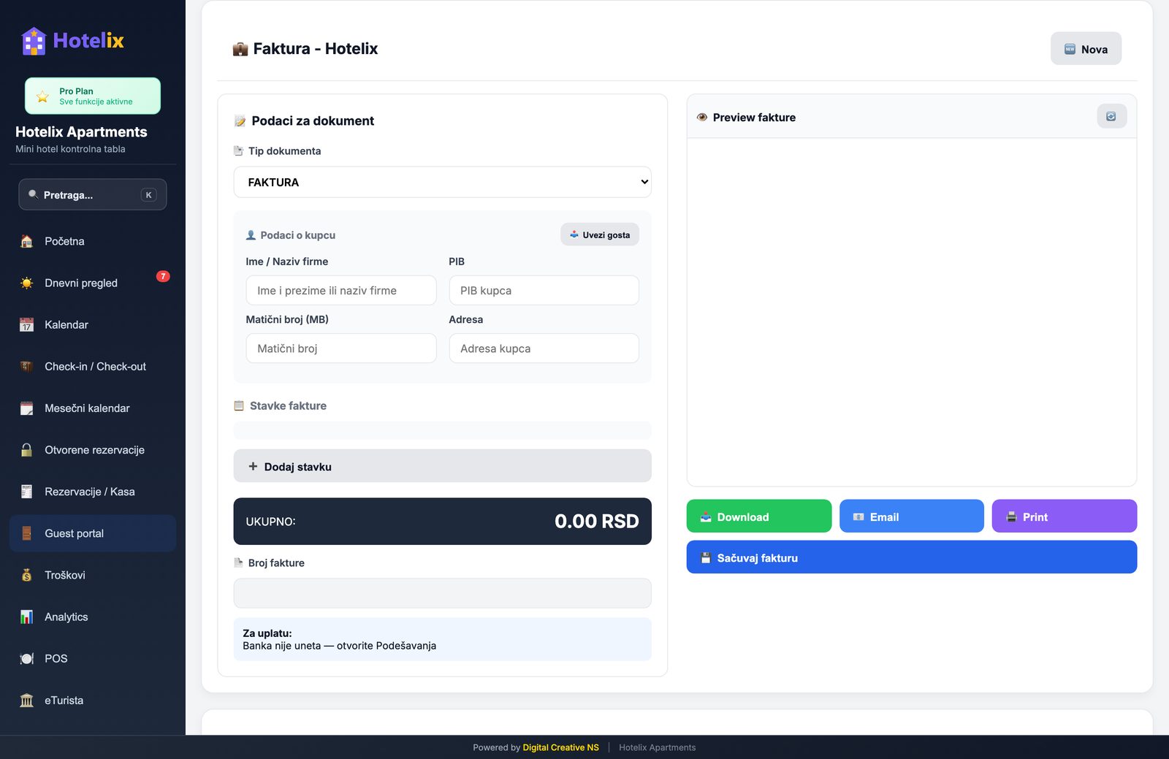Go to Dnevni pregled menu item
Screen dimensions: 1169x759
point(93,283)
